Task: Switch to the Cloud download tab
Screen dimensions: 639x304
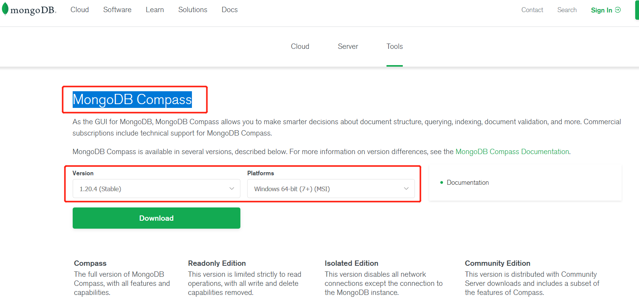Action: 300,46
